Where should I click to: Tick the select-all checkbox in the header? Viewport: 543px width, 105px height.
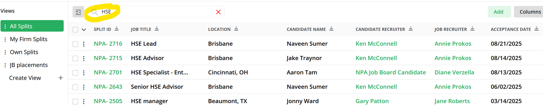(x=75, y=30)
